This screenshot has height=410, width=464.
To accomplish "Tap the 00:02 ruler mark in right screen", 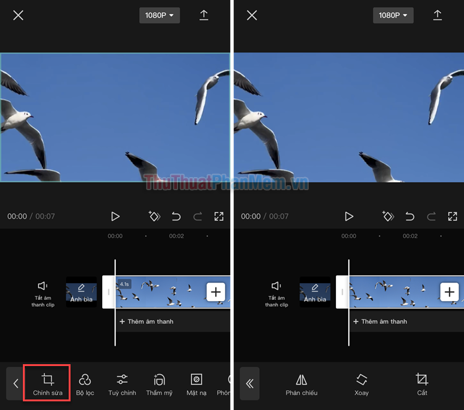I will pos(410,236).
